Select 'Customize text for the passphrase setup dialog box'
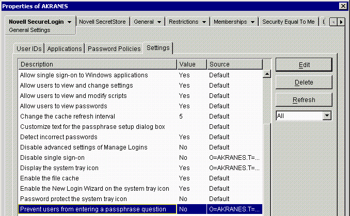The height and width of the screenshot is (216, 350). [140, 127]
